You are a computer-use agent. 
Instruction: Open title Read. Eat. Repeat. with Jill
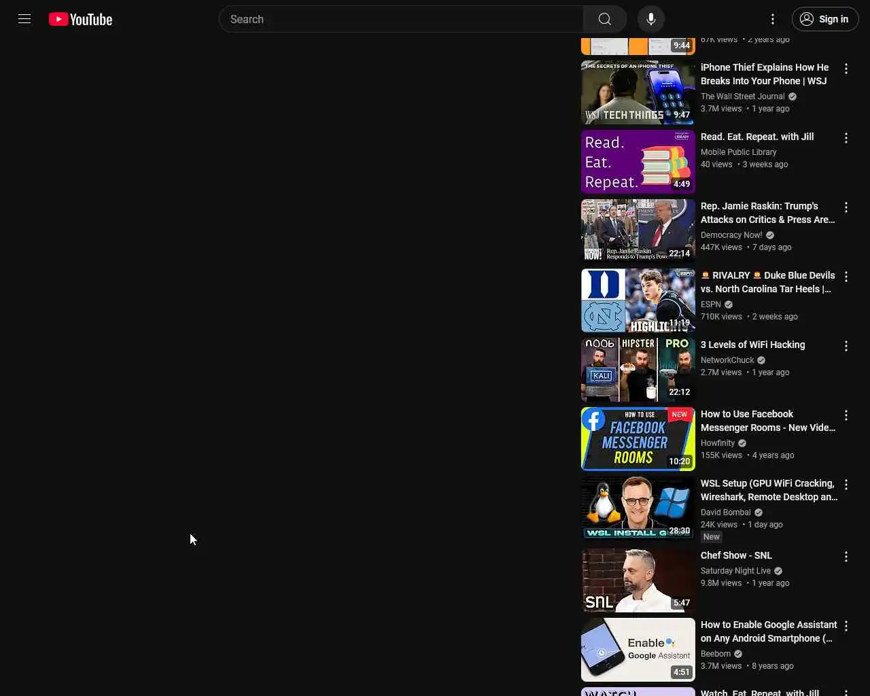[x=757, y=137]
